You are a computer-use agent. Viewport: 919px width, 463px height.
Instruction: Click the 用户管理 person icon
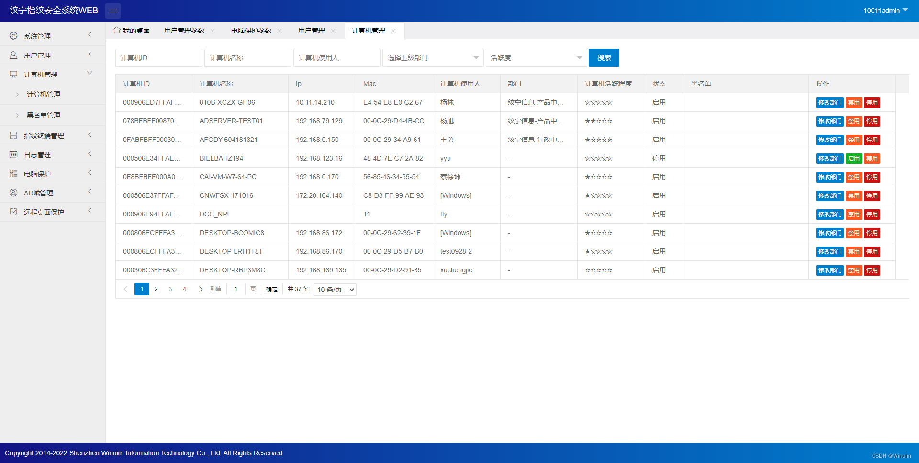13,55
